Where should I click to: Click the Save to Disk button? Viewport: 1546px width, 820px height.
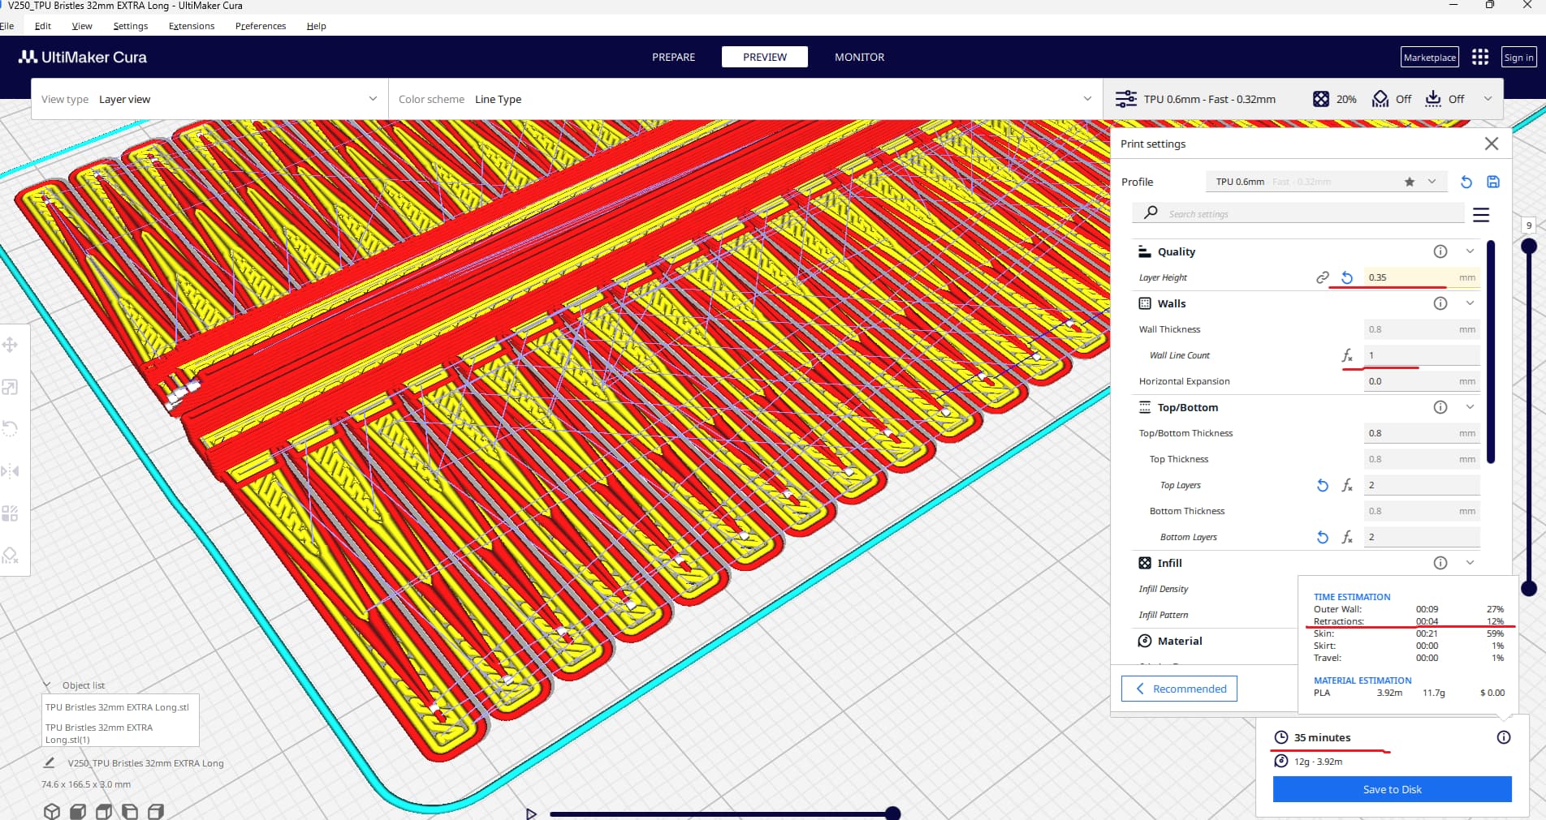(x=1392, y=789)
